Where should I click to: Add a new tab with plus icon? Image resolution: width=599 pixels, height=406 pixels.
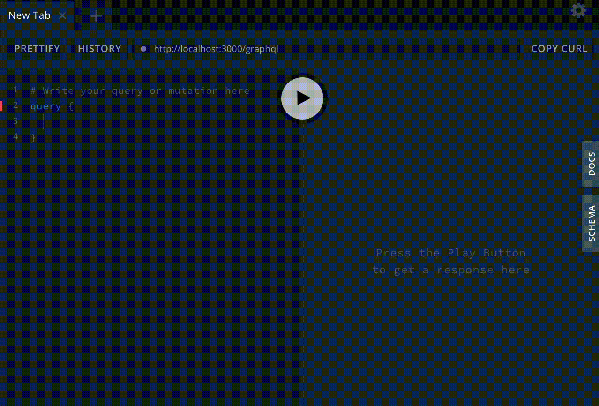pos(96,16)
